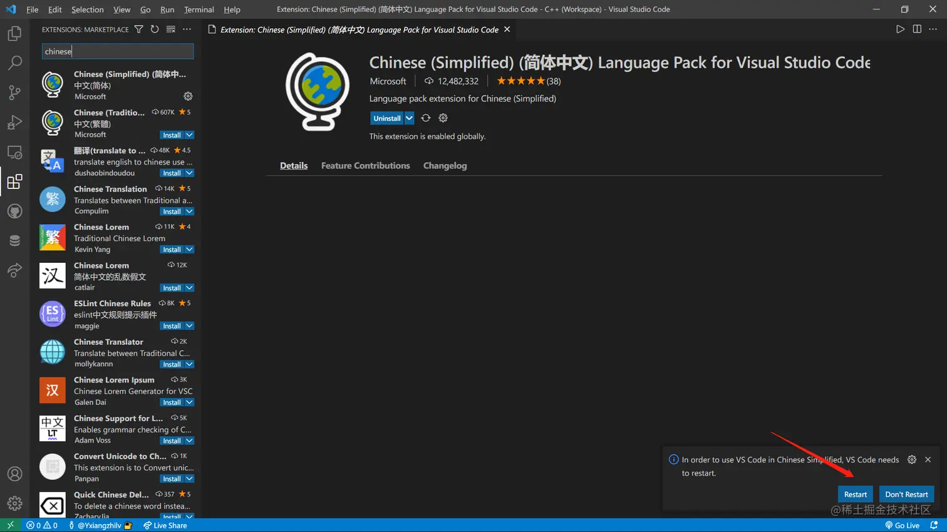The image size is (947, 532).
Task: Expand Install dropdown for Chinese Translation
Action: pyautogui.click(x=189, y=212)
